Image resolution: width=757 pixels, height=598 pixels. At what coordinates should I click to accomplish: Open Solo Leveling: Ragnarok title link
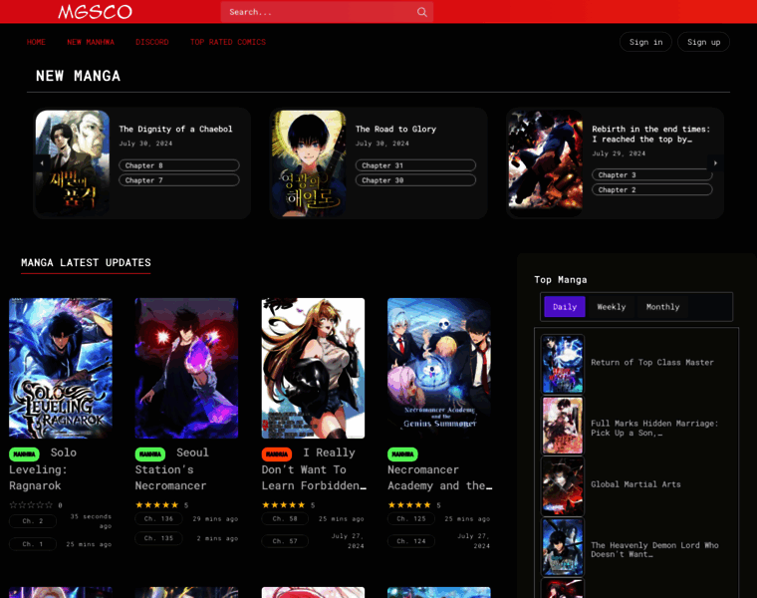click(43, 469)
